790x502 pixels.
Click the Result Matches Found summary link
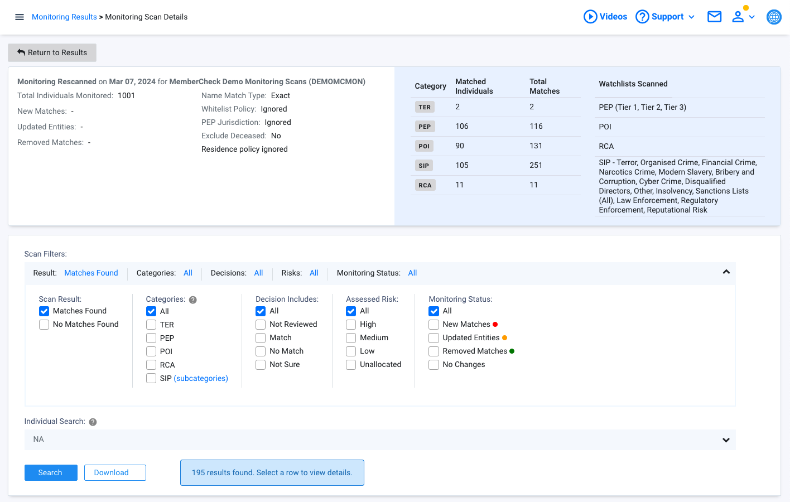(x=91, y=273)
